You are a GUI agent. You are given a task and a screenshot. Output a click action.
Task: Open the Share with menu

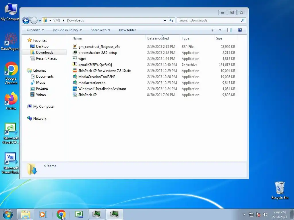point(100,30)
